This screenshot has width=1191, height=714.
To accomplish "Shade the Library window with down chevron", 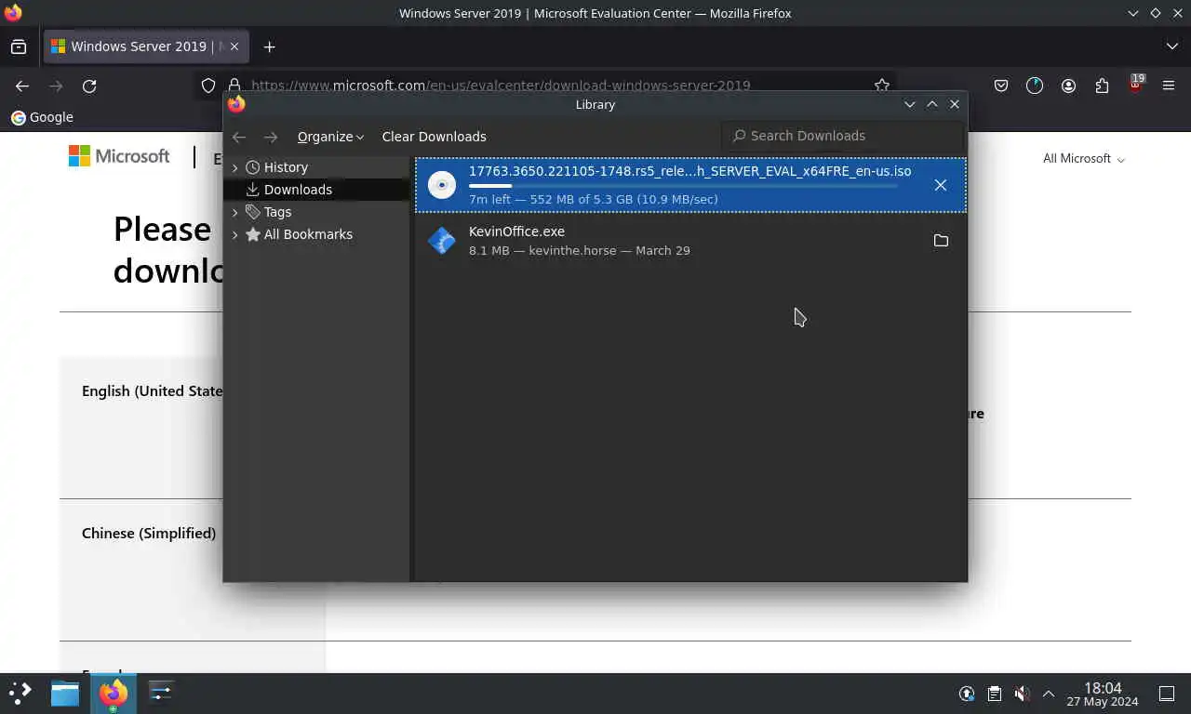I will [x=910, y=104].
